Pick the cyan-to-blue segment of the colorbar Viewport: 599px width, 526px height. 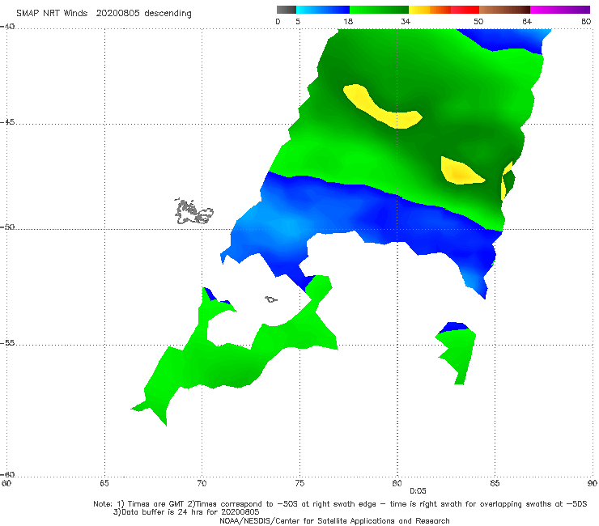coord(323,10)
